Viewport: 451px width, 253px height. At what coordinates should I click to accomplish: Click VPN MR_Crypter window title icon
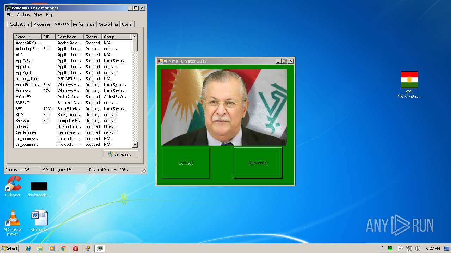point(160,61)
